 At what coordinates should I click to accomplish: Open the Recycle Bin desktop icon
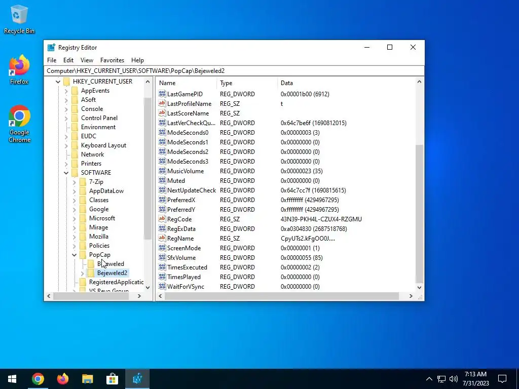pos(19,20)
